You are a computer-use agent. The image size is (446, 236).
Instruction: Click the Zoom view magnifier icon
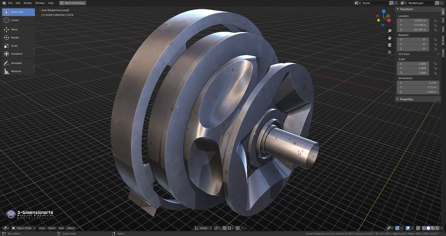(389, 31)
